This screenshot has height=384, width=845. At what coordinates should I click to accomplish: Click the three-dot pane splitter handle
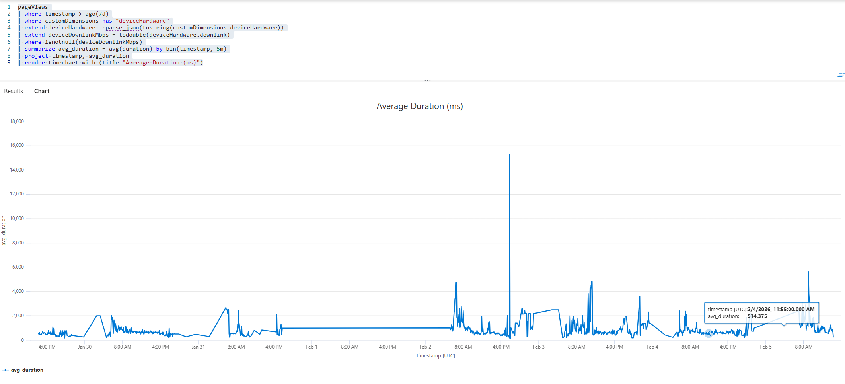(427, 80)
